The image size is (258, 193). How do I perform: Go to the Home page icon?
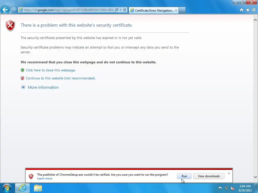pos(242,10)
